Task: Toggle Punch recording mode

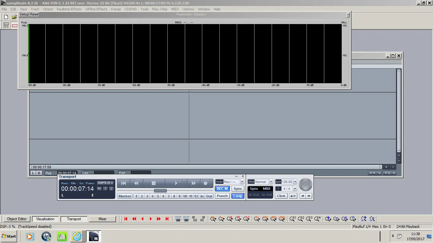Action: pyautogui.click(x=222, y=196)
